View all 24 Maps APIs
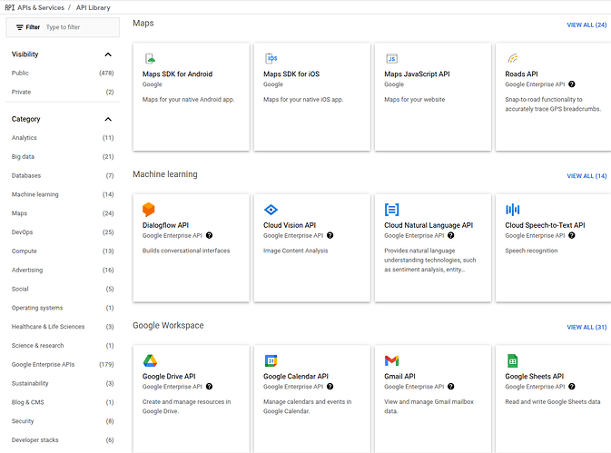Image resolution: width=611 pixels, height=453 pixels. click(586, 25)
